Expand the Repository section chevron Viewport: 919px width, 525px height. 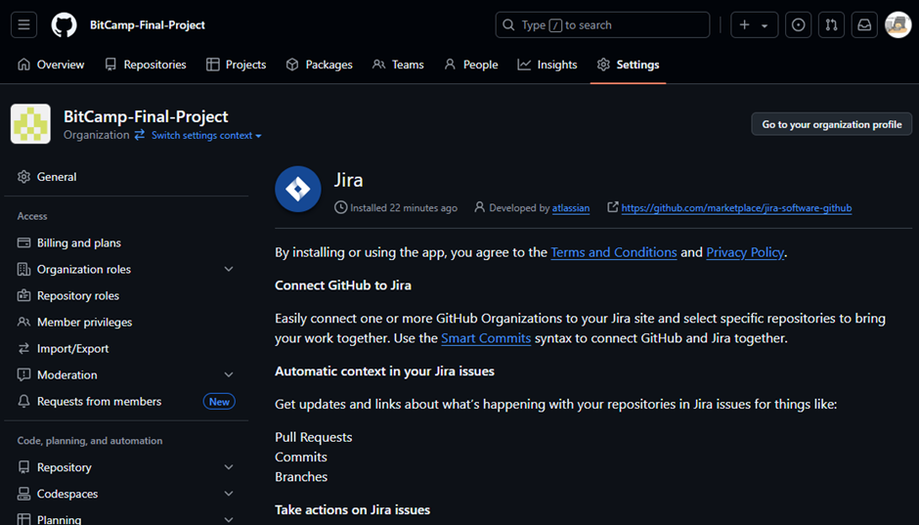click(x=229, y=467)
